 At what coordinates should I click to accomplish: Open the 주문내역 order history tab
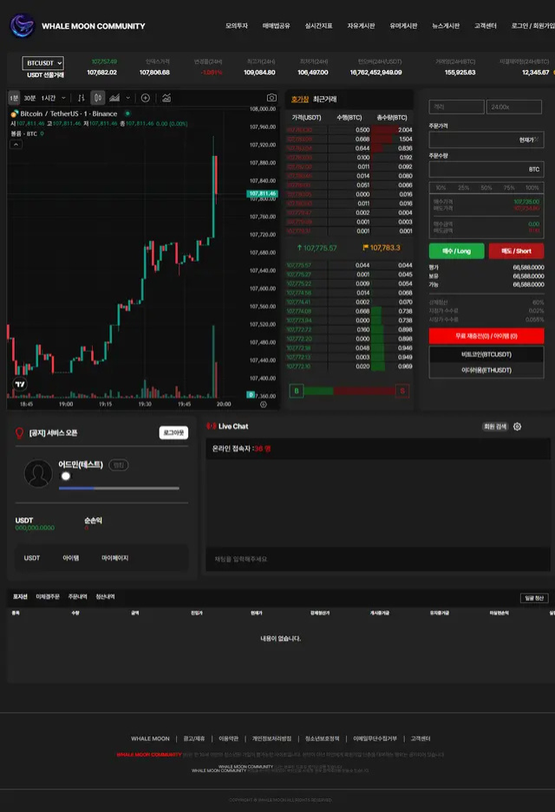click(x=78, y=596)
